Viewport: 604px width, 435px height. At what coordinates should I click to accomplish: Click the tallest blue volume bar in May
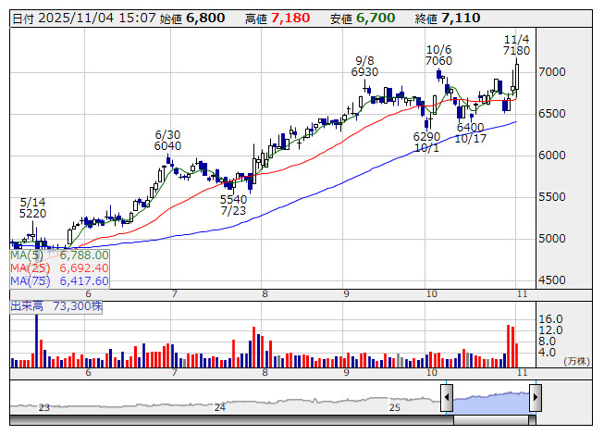[x=37, y=341]
